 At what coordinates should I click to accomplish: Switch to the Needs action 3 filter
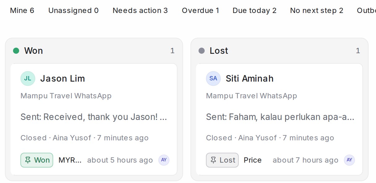[140, 11]
